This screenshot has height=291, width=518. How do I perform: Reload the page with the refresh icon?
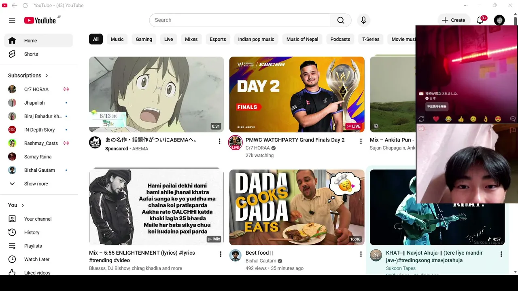click(25, 5)
